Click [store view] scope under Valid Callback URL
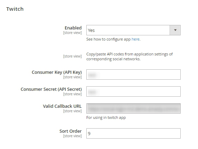 click(x=72, y=111)
